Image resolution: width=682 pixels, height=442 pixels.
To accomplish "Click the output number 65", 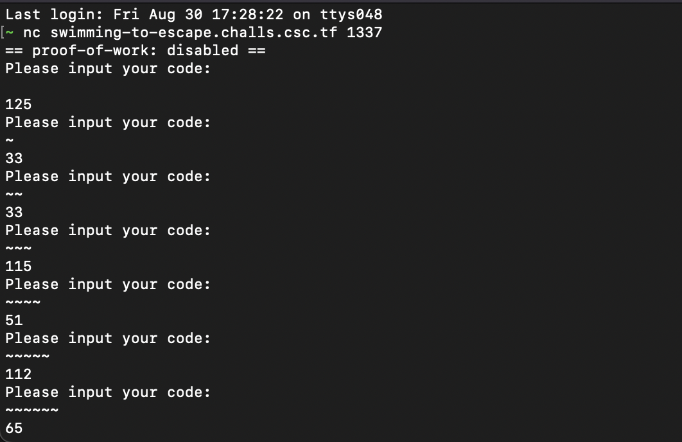I will [x=14, y=429].
